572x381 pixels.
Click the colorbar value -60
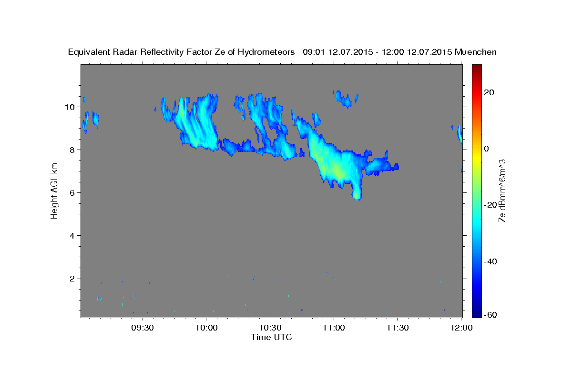490,314
